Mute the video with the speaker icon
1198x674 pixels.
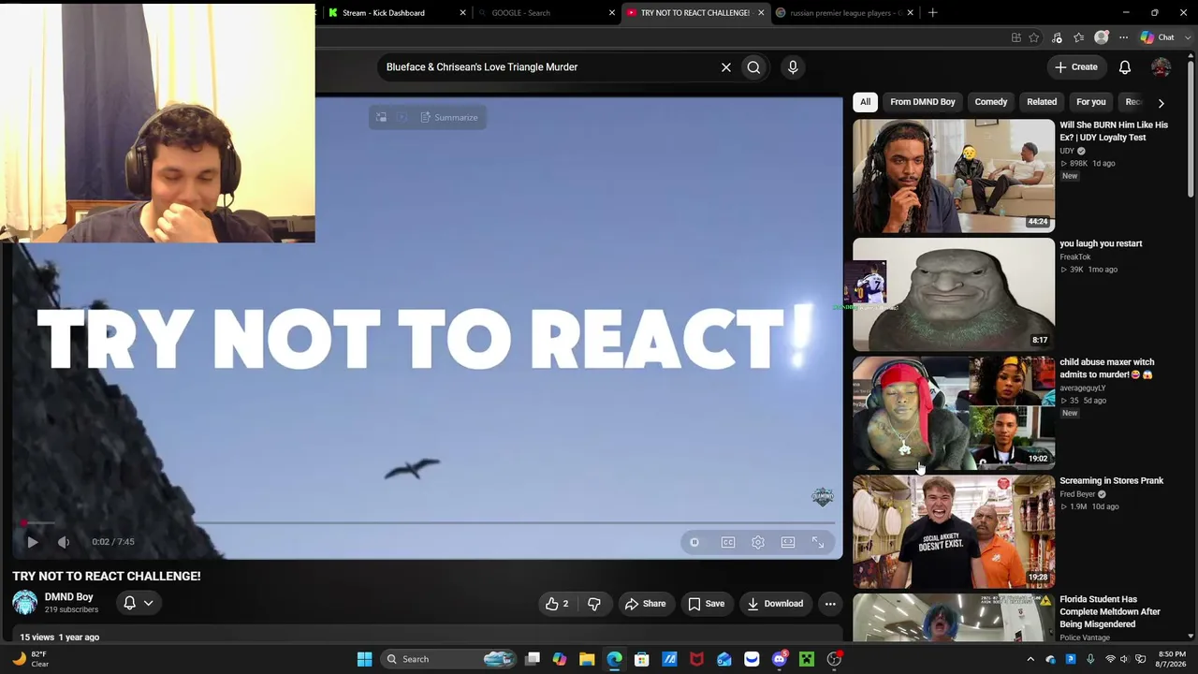(64, 542)
